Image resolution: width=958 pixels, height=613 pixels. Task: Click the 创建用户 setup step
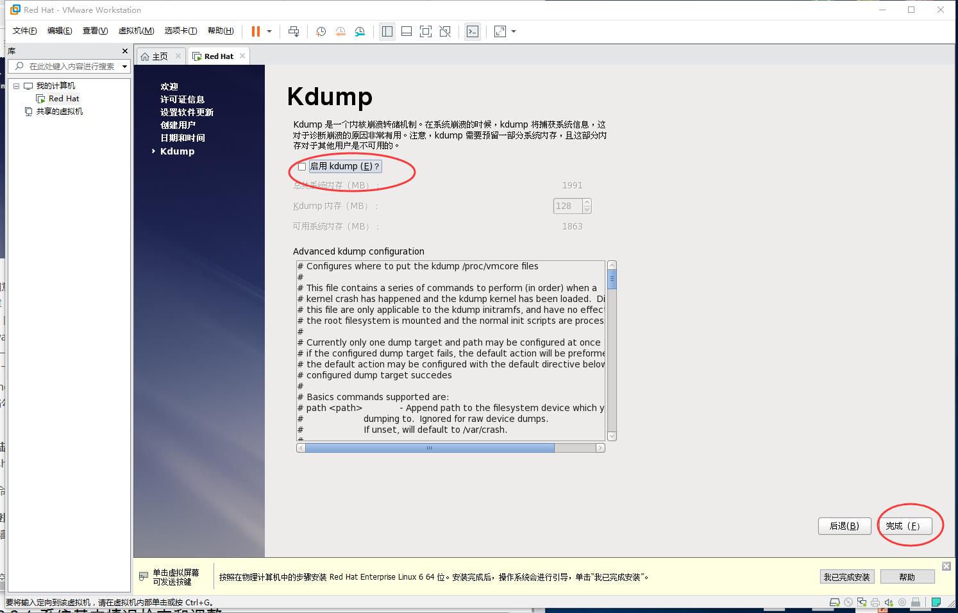point(178,125)
